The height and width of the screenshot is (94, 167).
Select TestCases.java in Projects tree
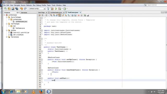20,28
